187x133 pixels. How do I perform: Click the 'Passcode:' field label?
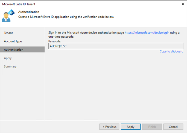55,41
